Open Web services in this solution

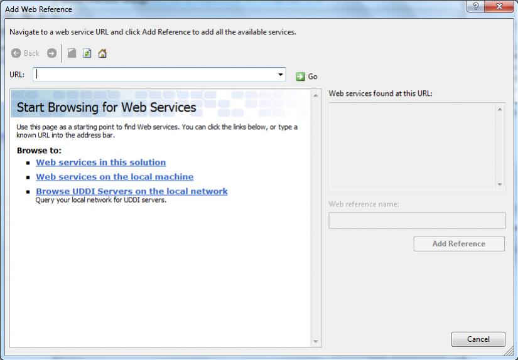100,162
